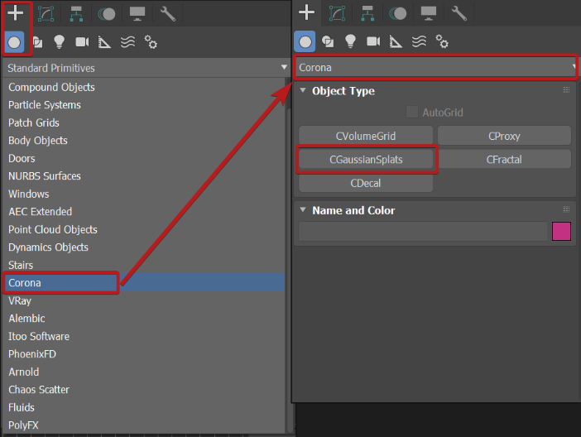Image resolution: width=581 pixels, height=437 pixels.
Task: Open the Utilities wrench tab in right panel
Action: [x=459, y=13]
